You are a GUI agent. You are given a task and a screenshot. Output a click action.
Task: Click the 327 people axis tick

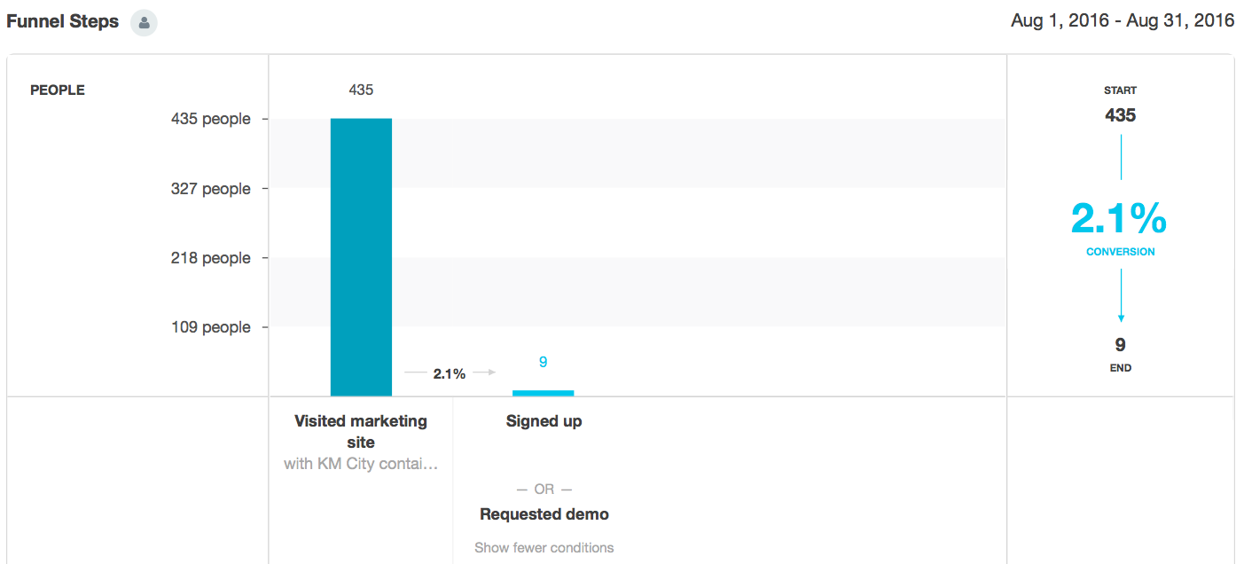(211, 189)
